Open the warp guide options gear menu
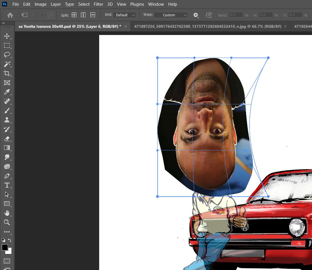The image size is (312, 270). pyautogui.click(x=196, y=15)
